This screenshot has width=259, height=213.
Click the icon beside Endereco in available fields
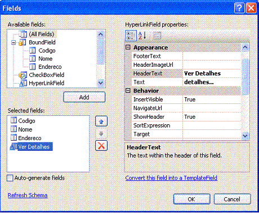[x=32, y=67]
